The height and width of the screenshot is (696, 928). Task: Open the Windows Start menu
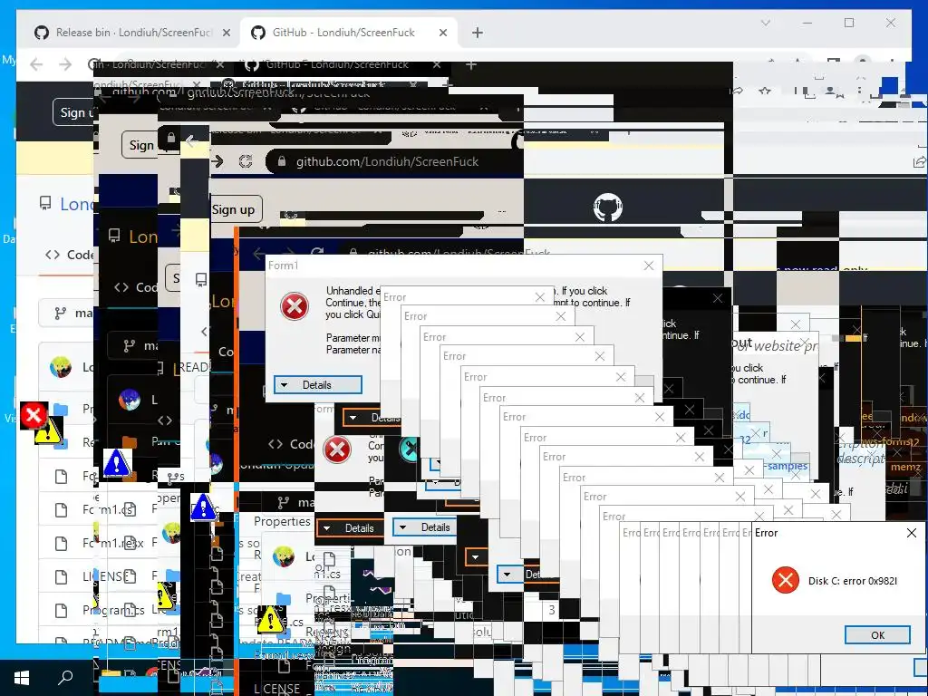point(22,678)
